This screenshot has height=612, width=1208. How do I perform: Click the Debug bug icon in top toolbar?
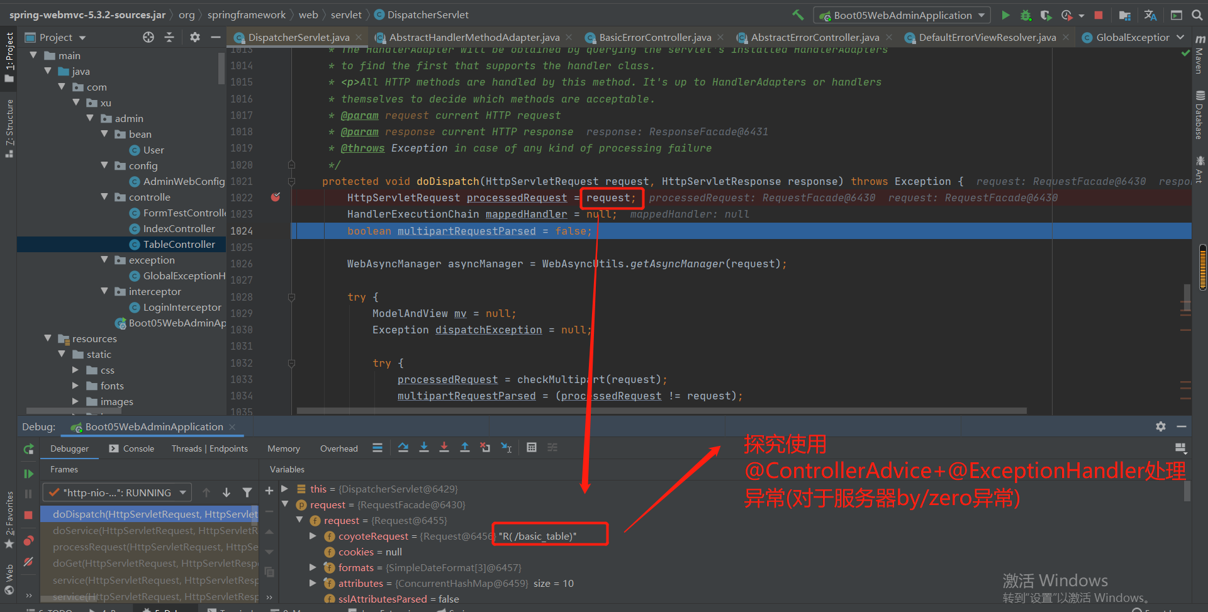tap(1026, 15)
